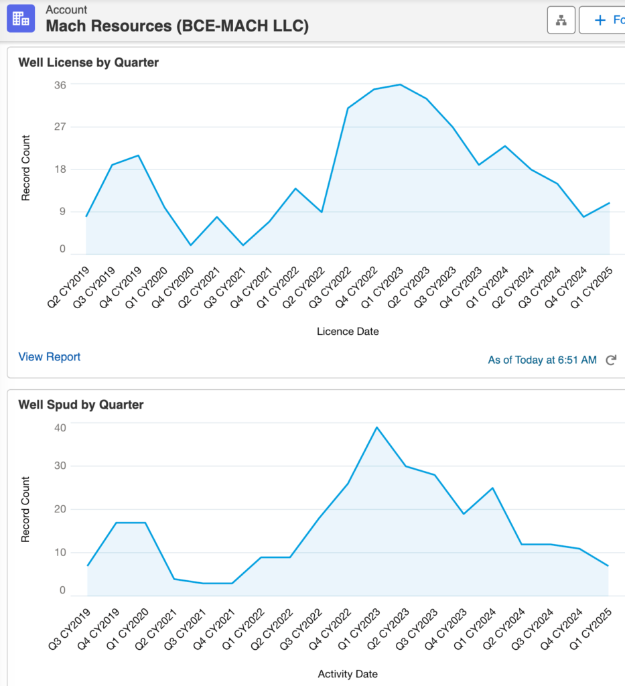Open View Report link under Well License chart
Image resolution: width=625 pixels, height=686 pixels.
(50, 357)
